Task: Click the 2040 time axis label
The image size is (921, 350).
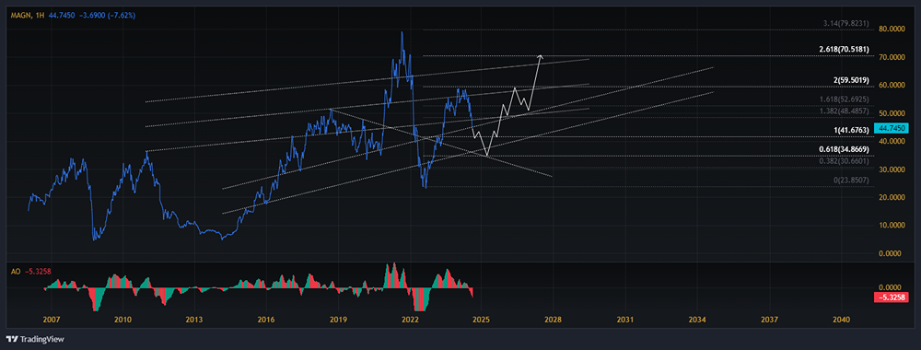Action: pos(841,320)
